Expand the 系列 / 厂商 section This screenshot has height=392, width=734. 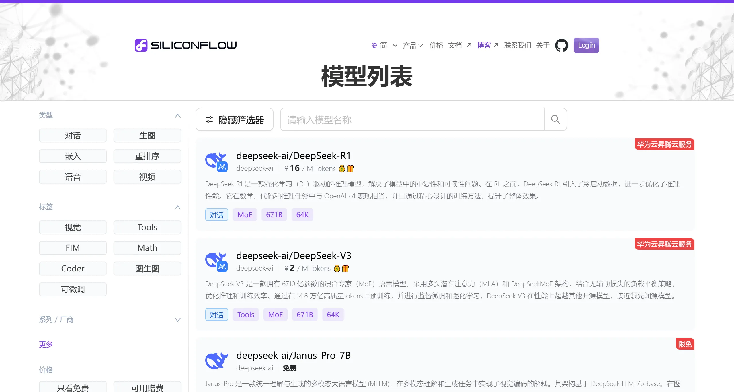click(177, 320)
